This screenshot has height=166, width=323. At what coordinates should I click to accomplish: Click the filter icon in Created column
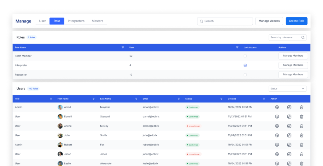pos(264,99)
